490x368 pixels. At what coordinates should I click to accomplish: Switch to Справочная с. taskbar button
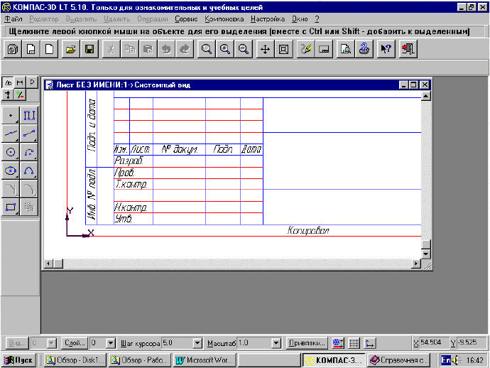click(398, 360)
